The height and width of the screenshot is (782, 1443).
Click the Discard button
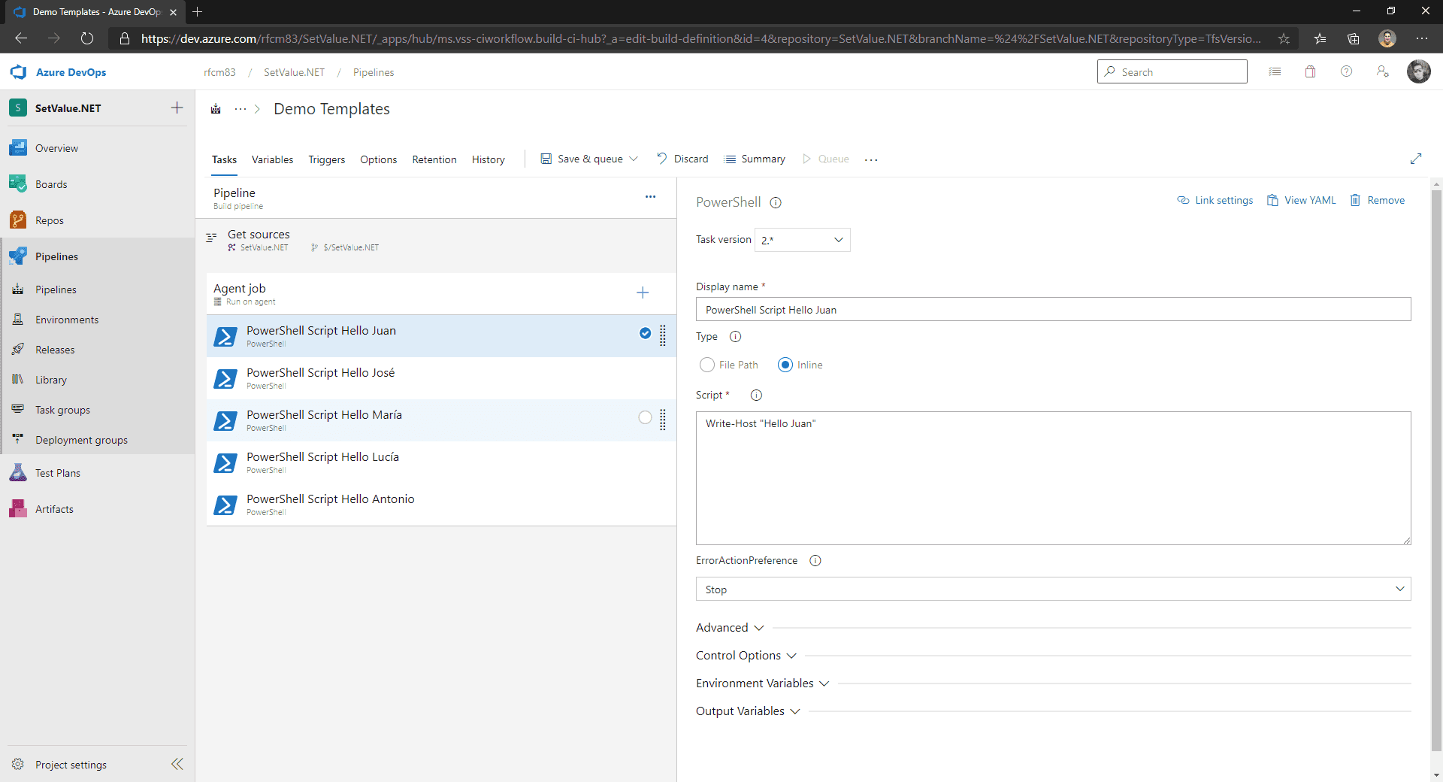[x=682, y=159]
